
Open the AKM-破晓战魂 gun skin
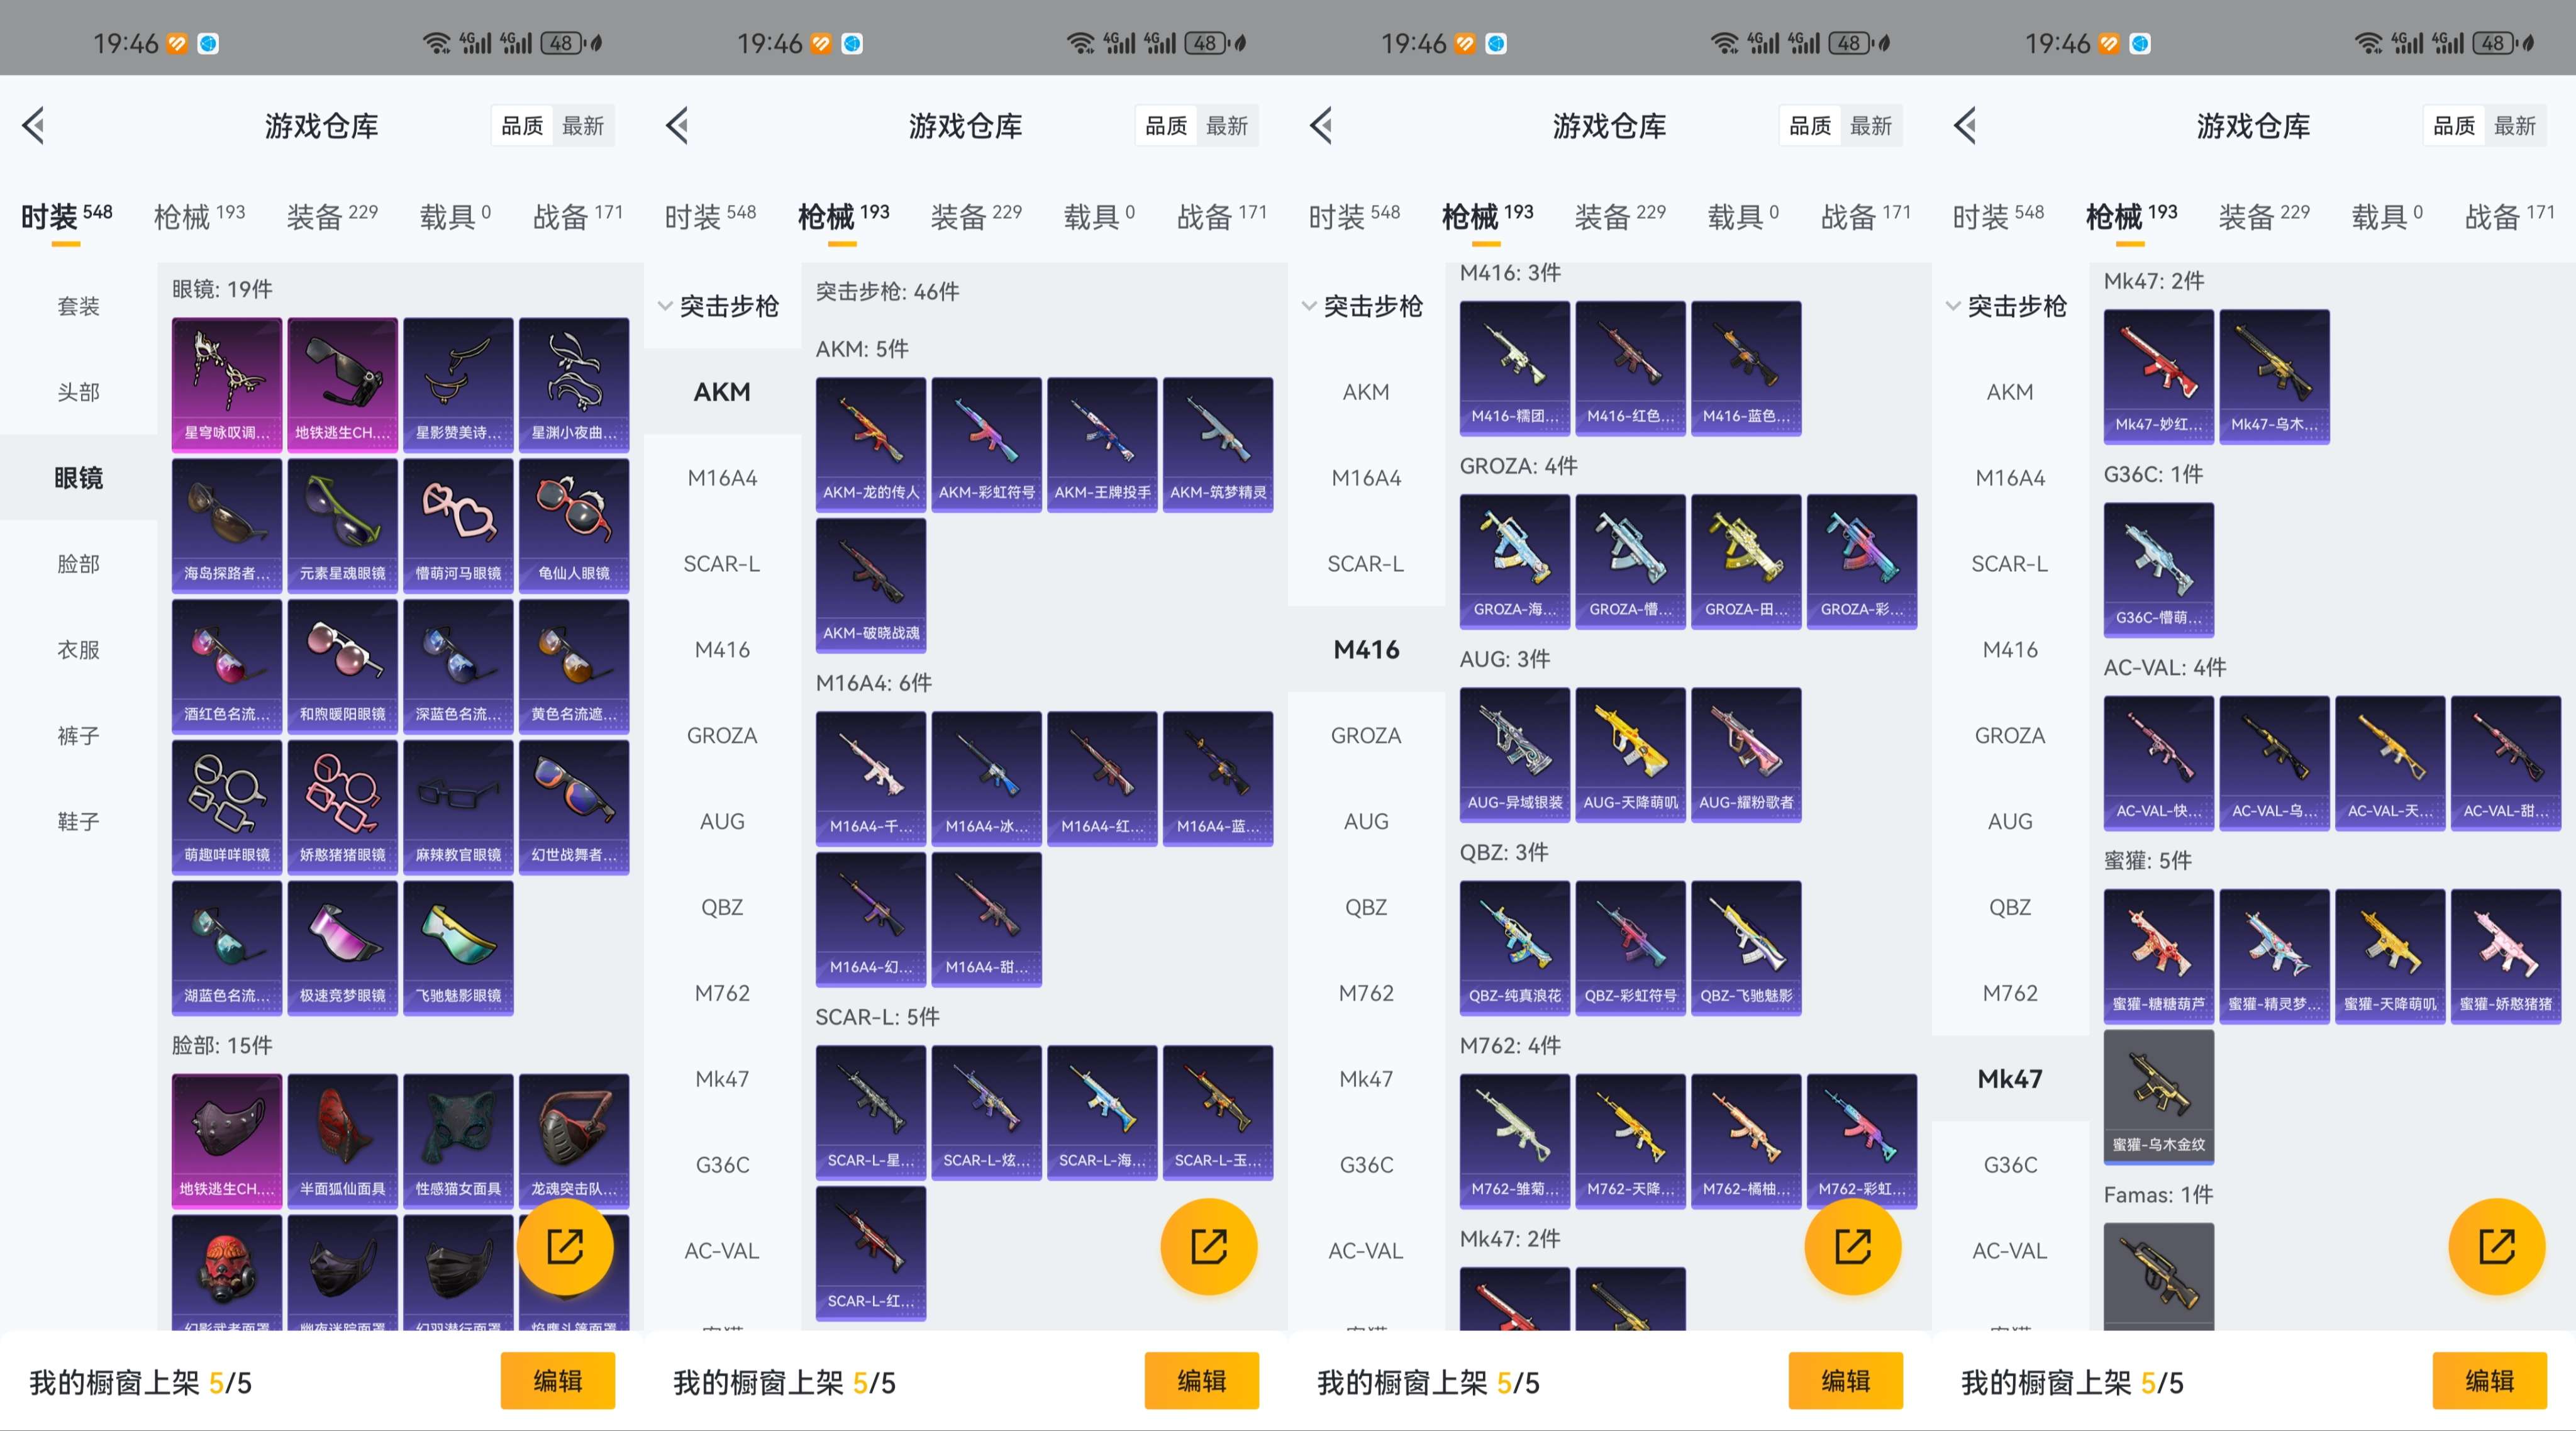coord(871,586)
